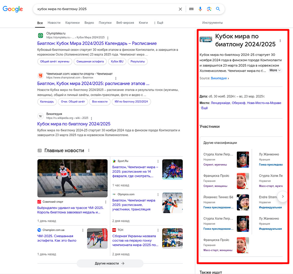This screenshot has height=274, width=293.
Task: Select Франциска Пройс Масс-старт, женщины entry
Action: tap(226, 245)
